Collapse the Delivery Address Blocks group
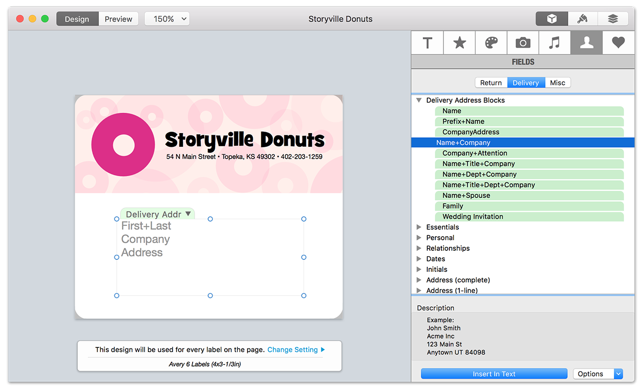Viewport: 642px width, 390px height. [419, 100]
